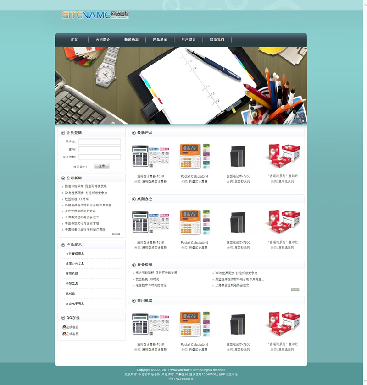Click the arrow icon beside 会员登陆 heading
367x385 pixels.
(63, 133)
